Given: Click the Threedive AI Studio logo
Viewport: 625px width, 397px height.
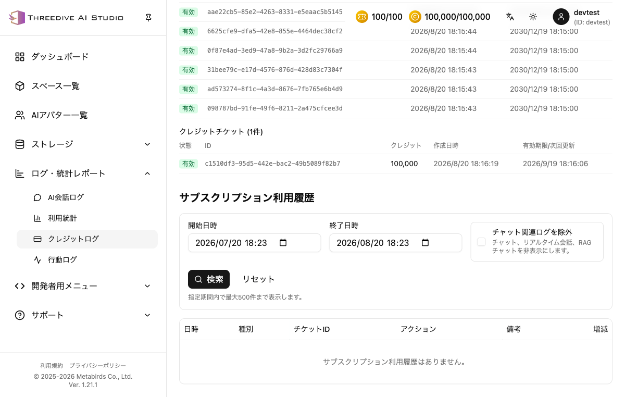Looking at the screenshot, I should coord(66,18).
